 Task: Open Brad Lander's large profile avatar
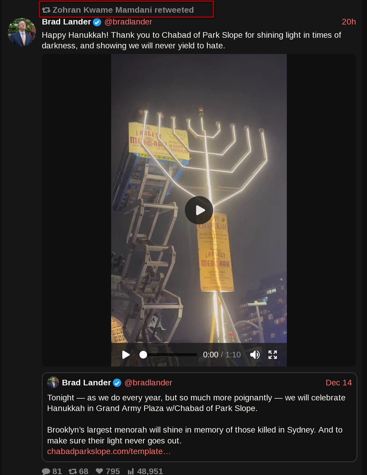(22, 32)
